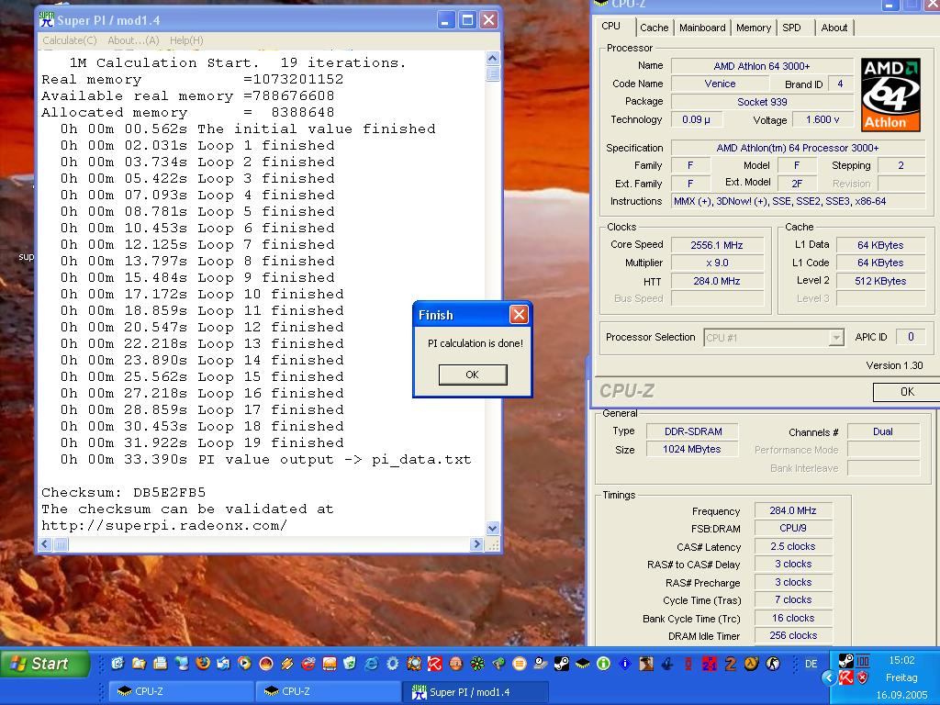The height and width of the screenshot is (705, 940).
Task: Click the Venice Code Name value
Action: pos(720,84)
